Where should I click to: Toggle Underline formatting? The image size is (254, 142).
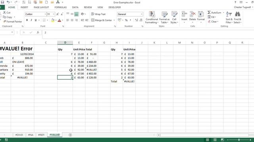coord(36,20)
